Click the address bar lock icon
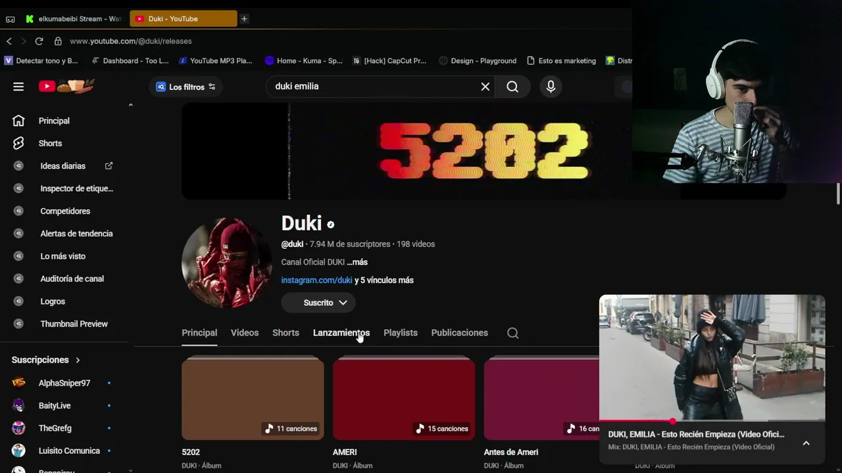This screenshot has height=473, width=842. (x=58, y=41)
